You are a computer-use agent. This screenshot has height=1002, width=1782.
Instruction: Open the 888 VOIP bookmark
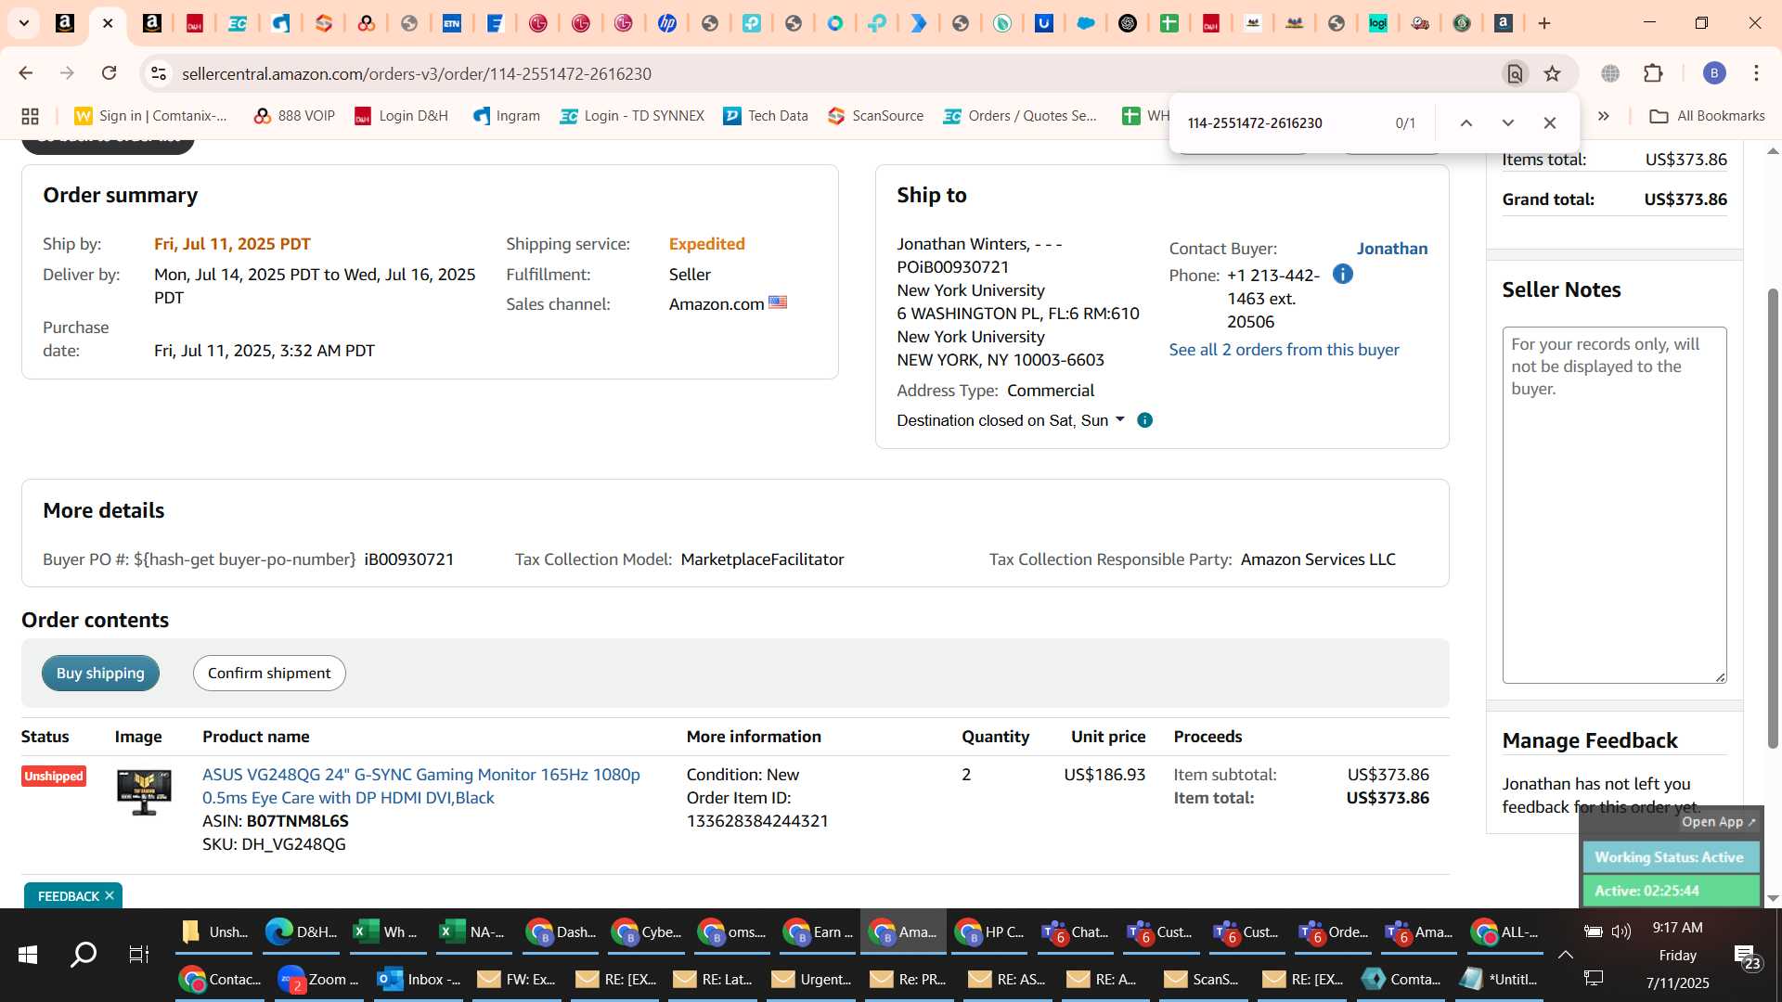click(294, 116)
